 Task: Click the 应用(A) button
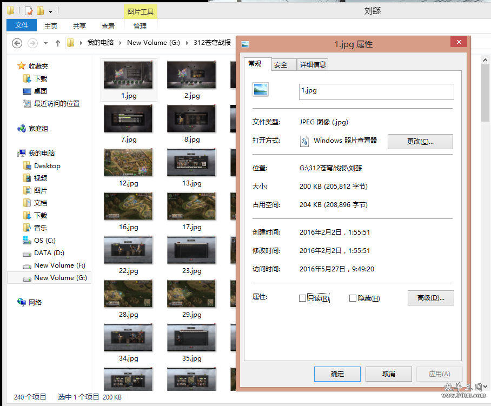[x=439, y=374]
